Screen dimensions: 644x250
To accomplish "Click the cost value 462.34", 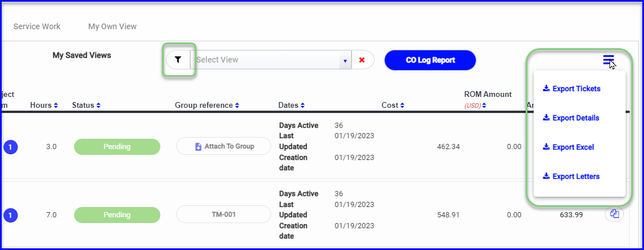I will (449, 147).
